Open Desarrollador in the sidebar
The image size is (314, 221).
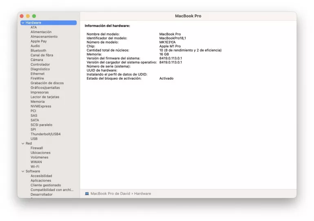[x=42, y=194]
